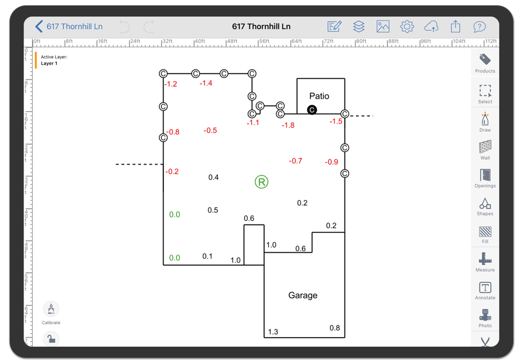Open the Products panel

(485, 62)
